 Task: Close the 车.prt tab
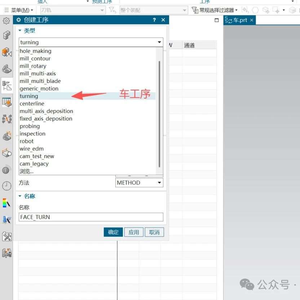coord(252,20)
